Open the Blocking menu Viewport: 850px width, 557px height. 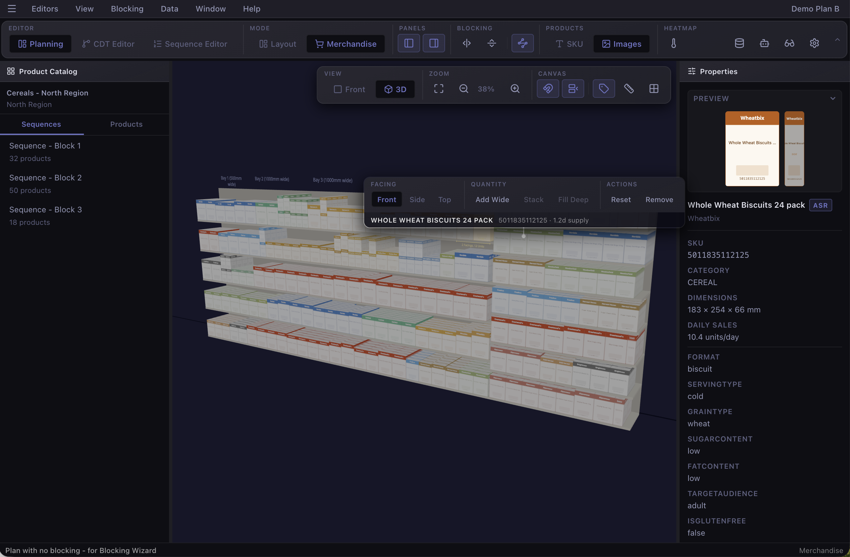[127, 9]
